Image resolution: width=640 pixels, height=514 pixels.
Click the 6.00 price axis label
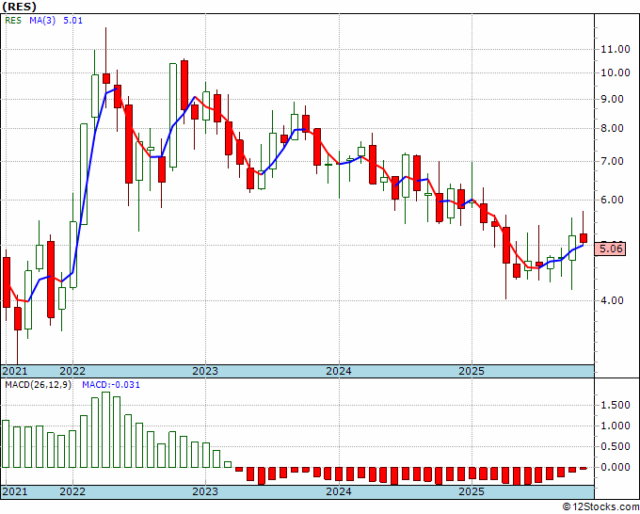[x=613, y=200]
